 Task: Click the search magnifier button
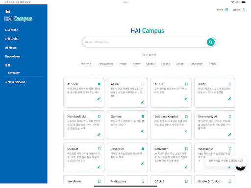[211, 42]
